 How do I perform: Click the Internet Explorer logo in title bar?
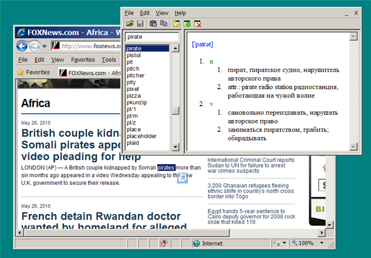click(21, 32)
